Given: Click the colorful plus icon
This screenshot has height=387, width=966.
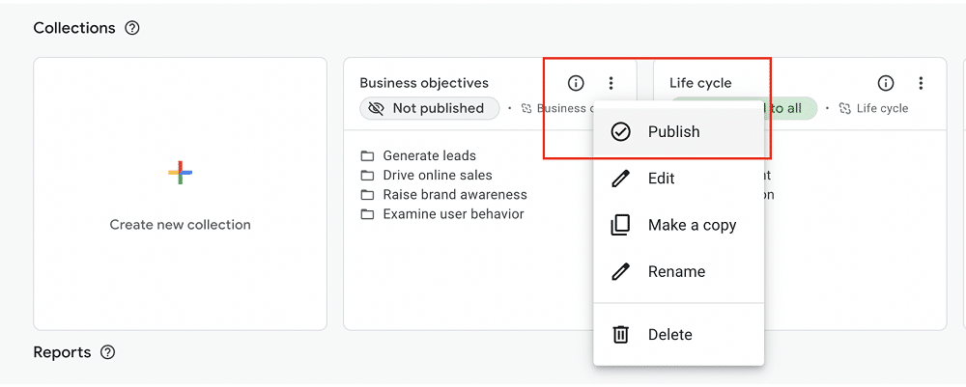Looking at the screenshot, I should coord(180,173).
